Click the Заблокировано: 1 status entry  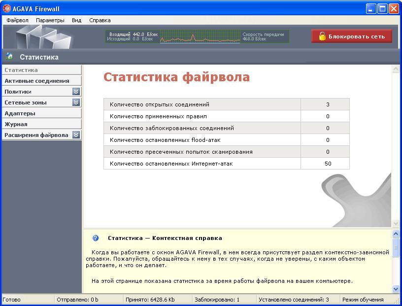217,300
